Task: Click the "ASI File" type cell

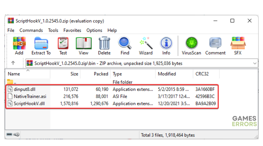Action: [x=120, y=96]
